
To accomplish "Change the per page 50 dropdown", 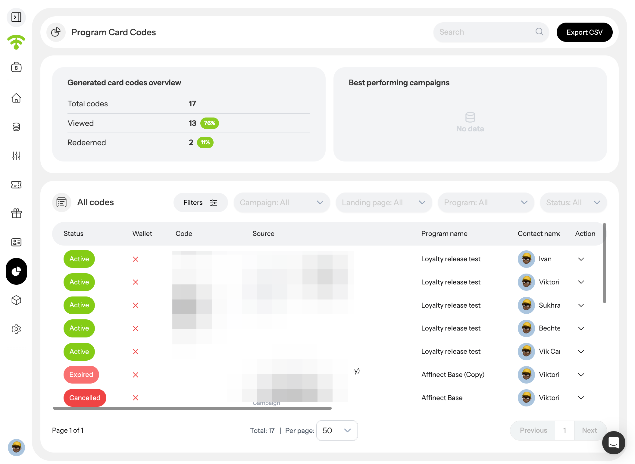I will point(337,431).
